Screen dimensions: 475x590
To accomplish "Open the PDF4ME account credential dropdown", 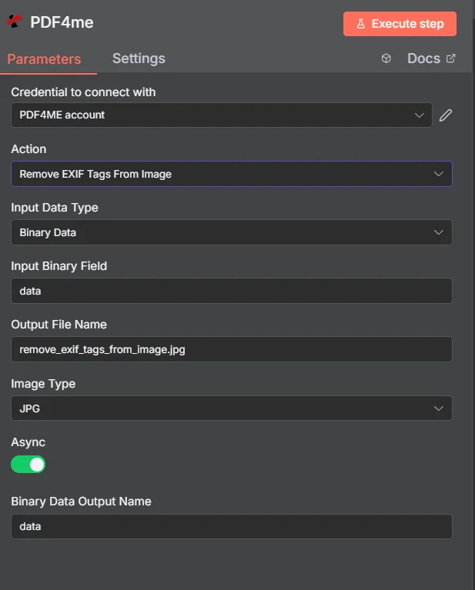I will pos(222,115).
